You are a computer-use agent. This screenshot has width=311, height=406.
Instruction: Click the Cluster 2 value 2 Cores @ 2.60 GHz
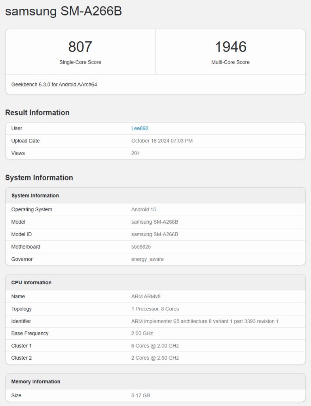click(x=155, y=358)
